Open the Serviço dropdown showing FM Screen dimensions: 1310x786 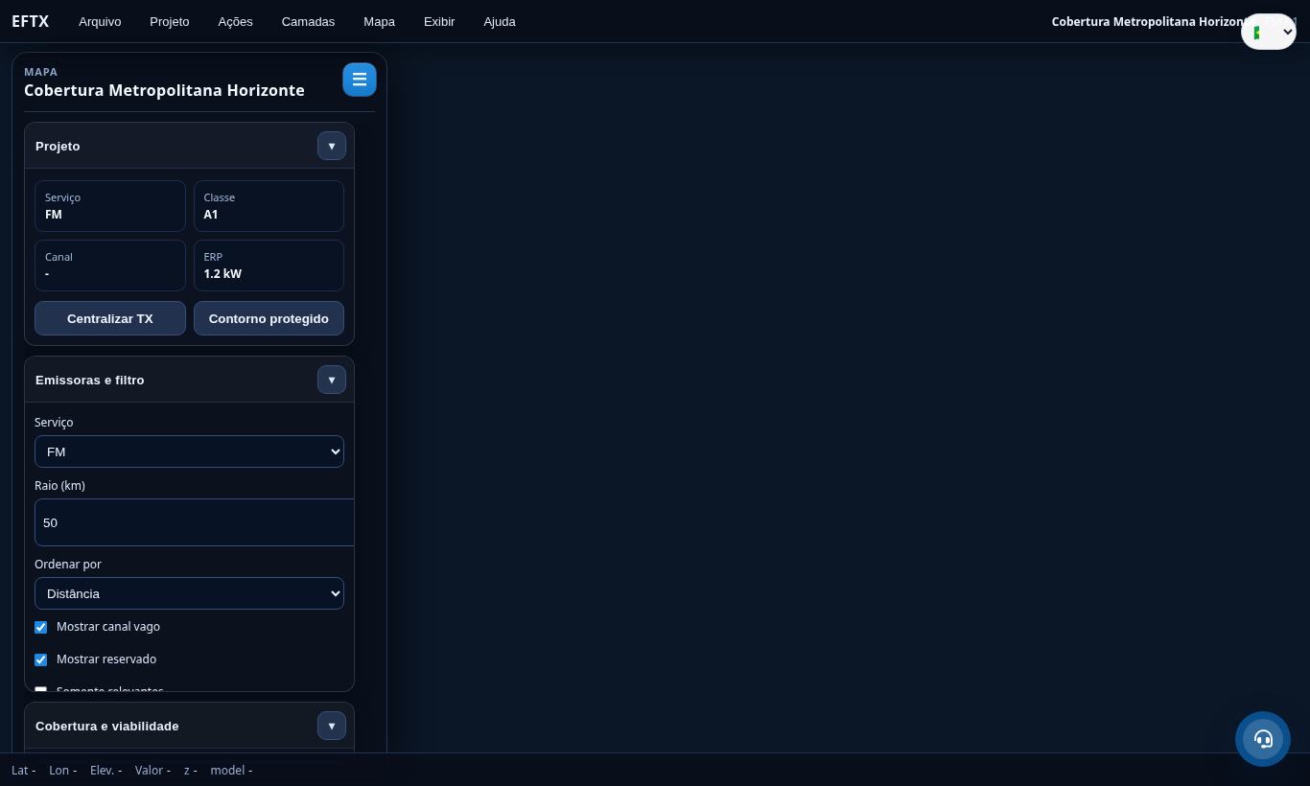tap(189, 451)
